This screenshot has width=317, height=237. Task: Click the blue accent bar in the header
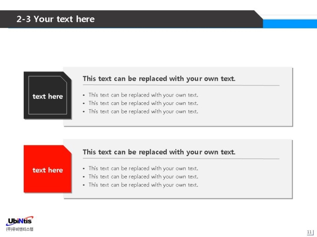[x=290, y=24]
